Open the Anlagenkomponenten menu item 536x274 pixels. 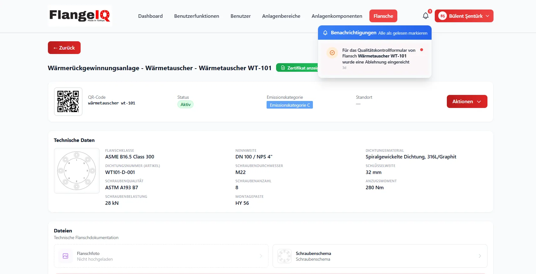pos(337,16)
